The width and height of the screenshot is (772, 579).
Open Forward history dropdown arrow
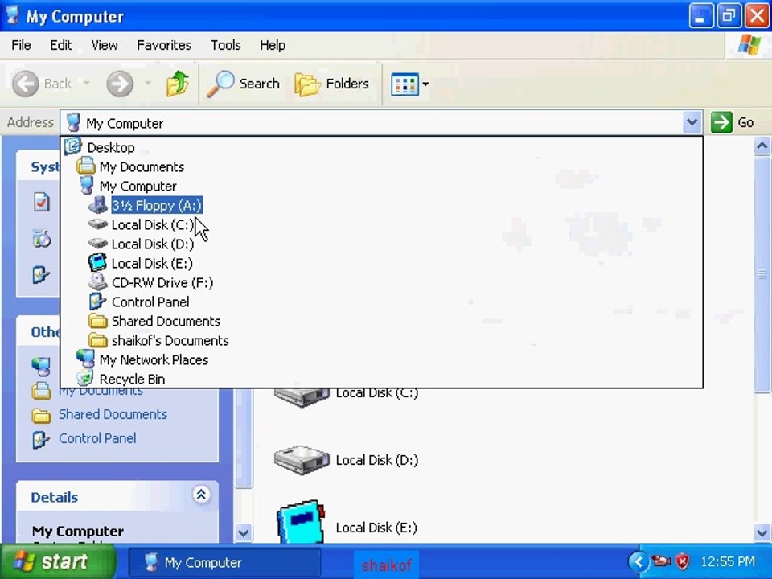[x=148, y=83]
